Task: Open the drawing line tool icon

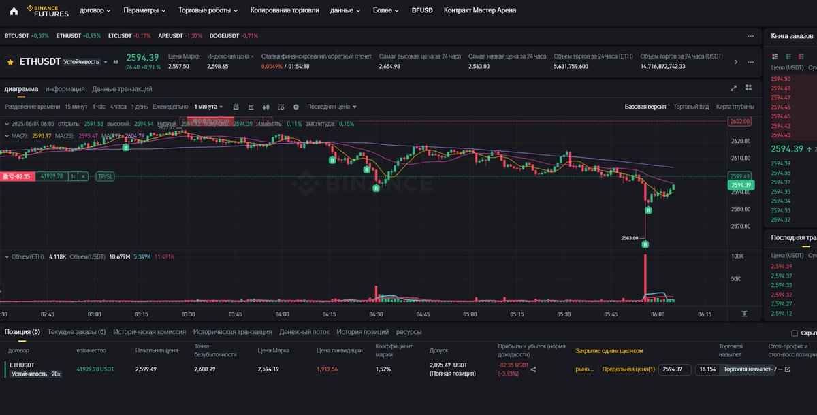Action: [251, 107]
